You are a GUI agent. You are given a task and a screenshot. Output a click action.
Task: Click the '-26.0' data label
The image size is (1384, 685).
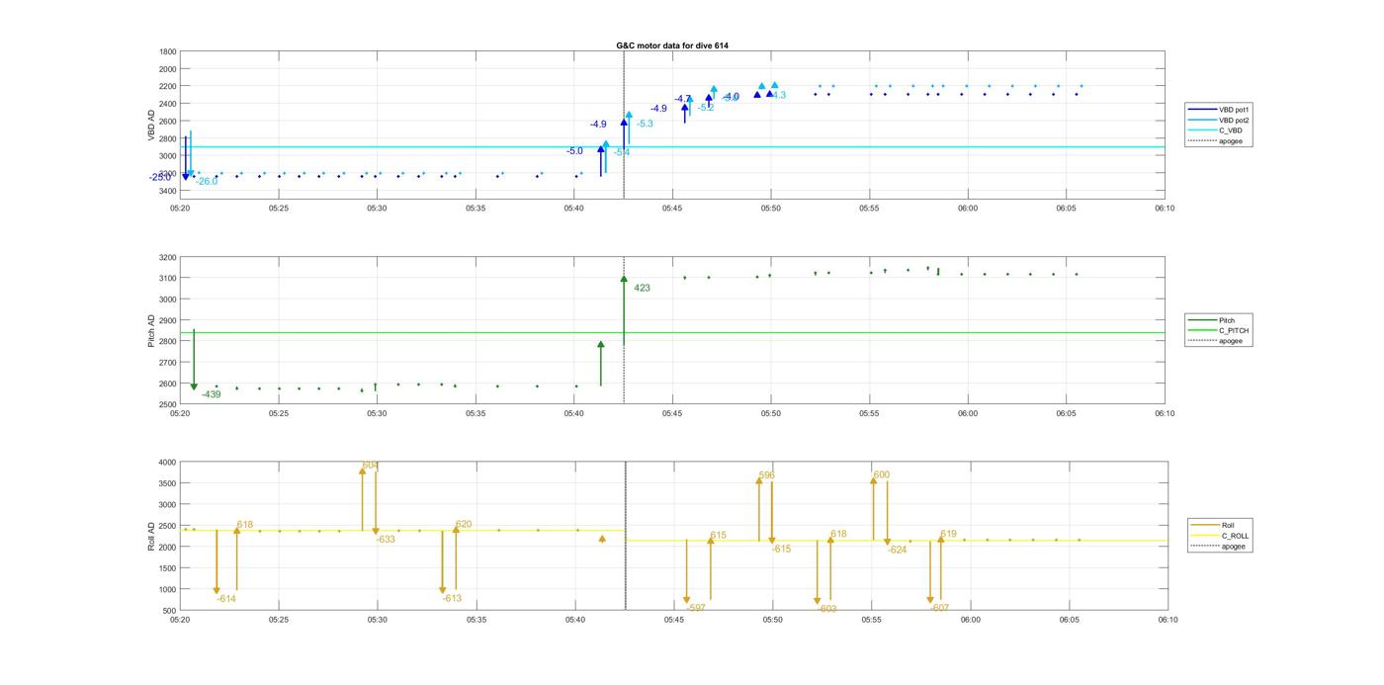click(x=207, y=182)
